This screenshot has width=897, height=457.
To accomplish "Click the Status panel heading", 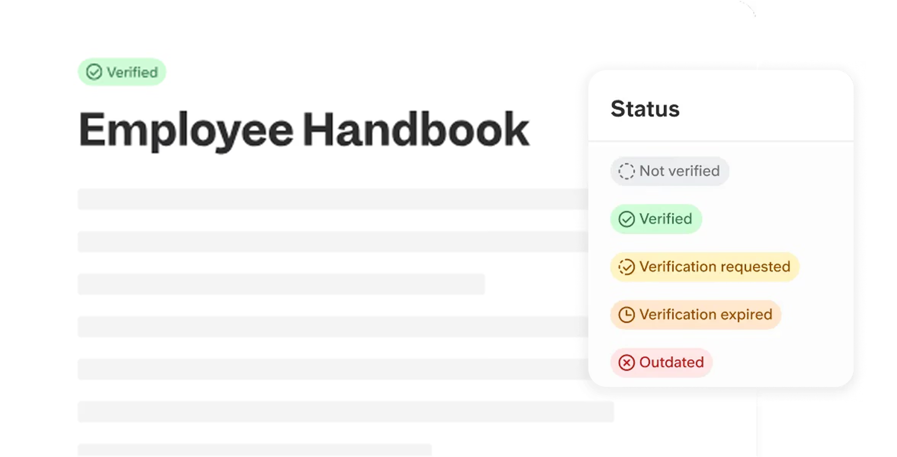I will pyautogui.click(x=645, y=109).
